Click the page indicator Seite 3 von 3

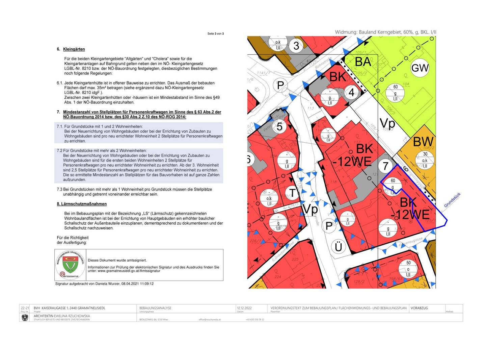pyautogui.click(x=216, y=33)
